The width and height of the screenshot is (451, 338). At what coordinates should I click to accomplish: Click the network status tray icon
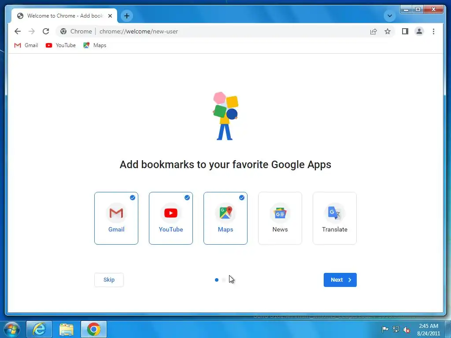396,329
